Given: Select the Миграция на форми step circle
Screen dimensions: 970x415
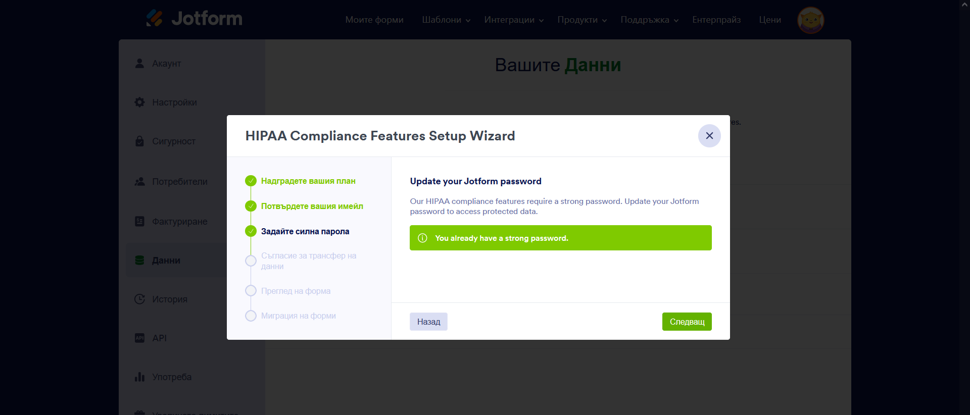Looking at the screenshot, I should tap(251, 316).
